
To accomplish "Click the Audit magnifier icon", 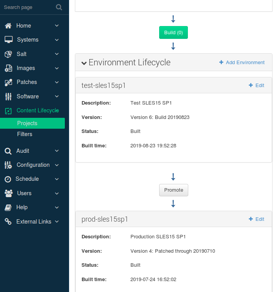I will pos(8,151).
